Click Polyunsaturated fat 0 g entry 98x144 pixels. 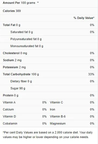[26, 39]
